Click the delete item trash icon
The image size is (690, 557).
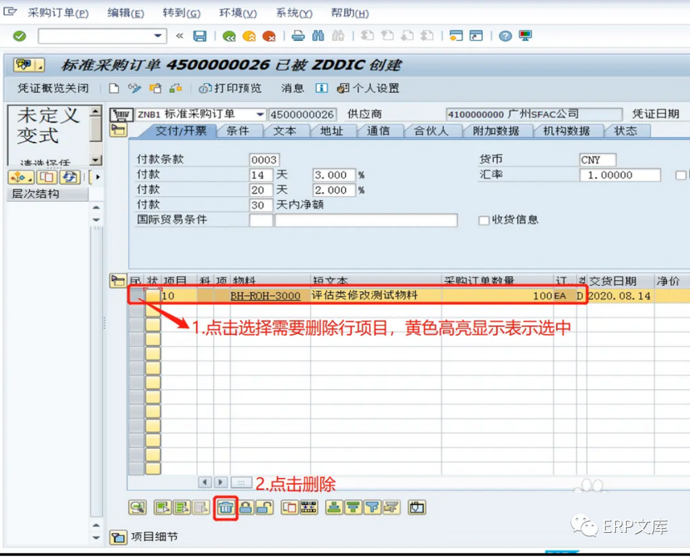click(x=226, y=507)
